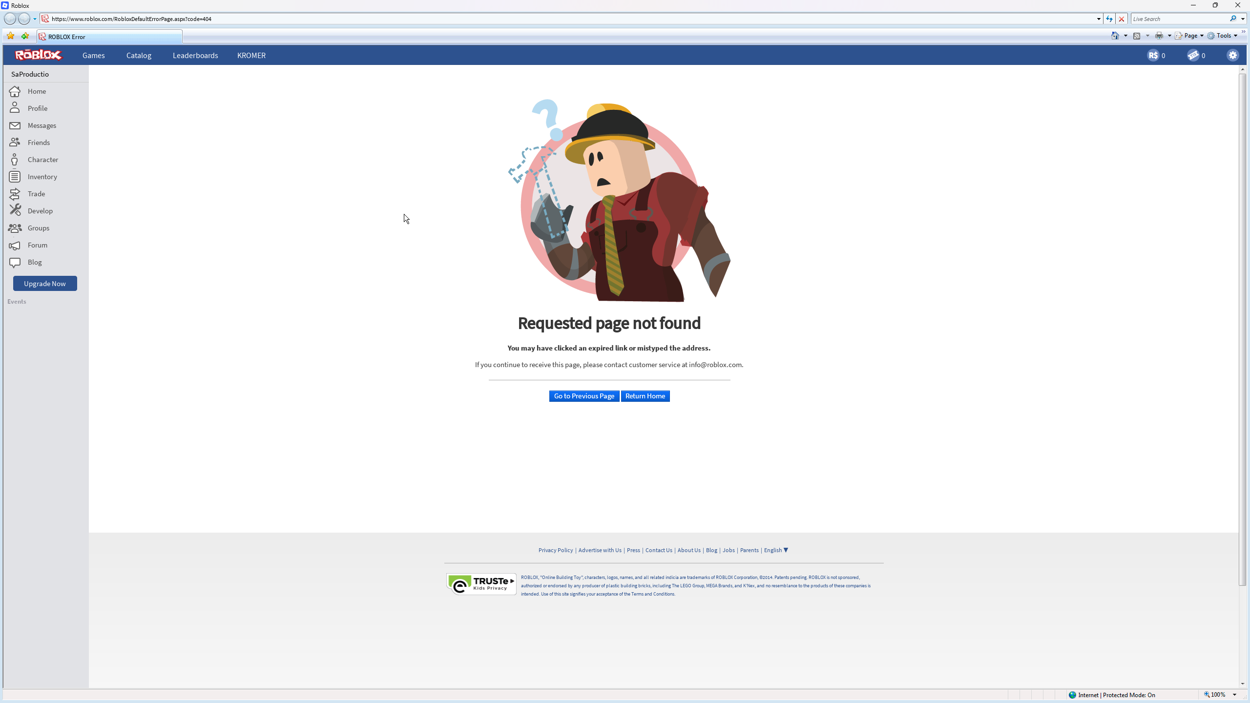Click the Friends icon in sidebar
The height and width of the screenshot is (703, 1250).
click(x=15, y=142)
